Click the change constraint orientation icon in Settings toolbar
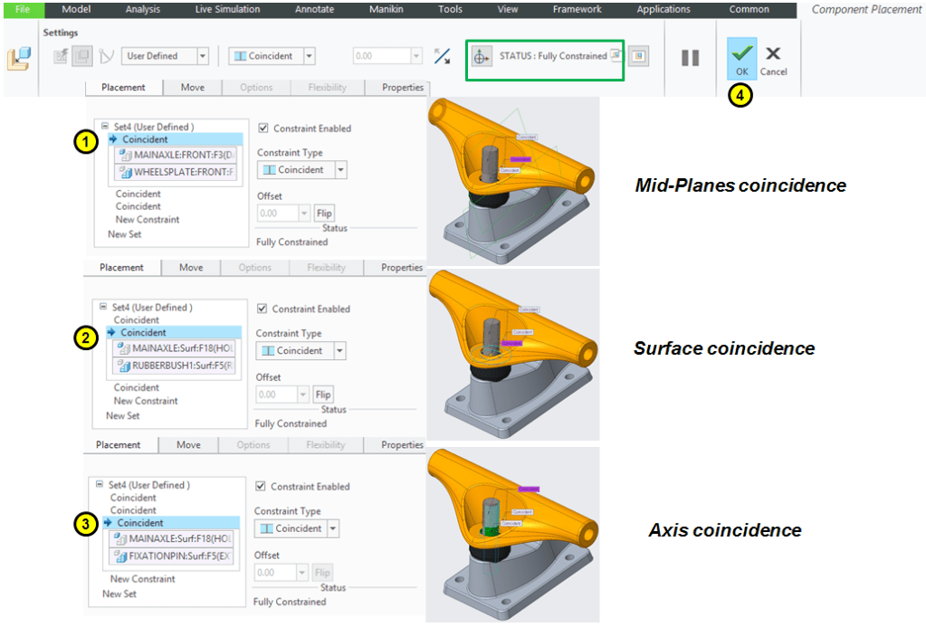Image resolution: width=926 pixels, height=627 pixels. click(x=442, y=56)
